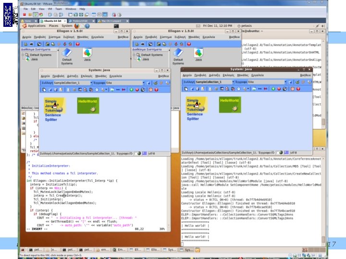The width and height of the screenshot is (346, 259).
Task: Open Συλλογή SampleCollection_1 dropdown in left System: Java
Action: (x=91, y=83)
